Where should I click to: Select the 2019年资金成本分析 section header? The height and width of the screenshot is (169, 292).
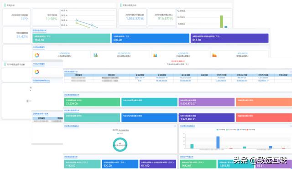16,64
